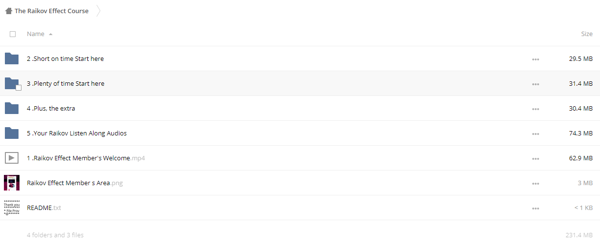This screenshot has width=600, height=248.
Task: Click the README text file thumbnail
Action: 12,208
